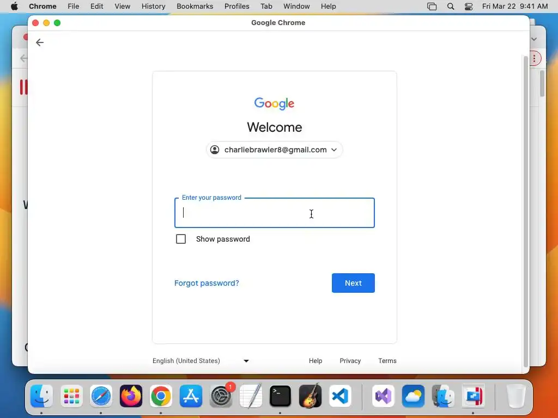
Task: Open the File menu
Action: click(x=74, y=6)
